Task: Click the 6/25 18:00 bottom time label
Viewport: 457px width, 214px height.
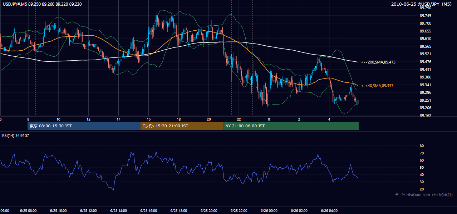Action: coord(178,211)
